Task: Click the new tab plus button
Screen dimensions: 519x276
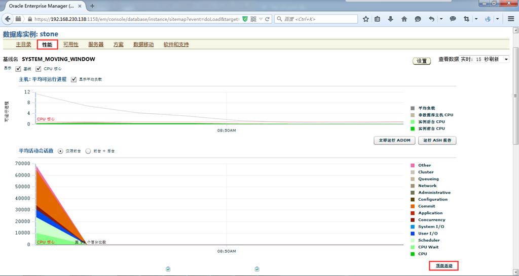Action: point(92,6)
